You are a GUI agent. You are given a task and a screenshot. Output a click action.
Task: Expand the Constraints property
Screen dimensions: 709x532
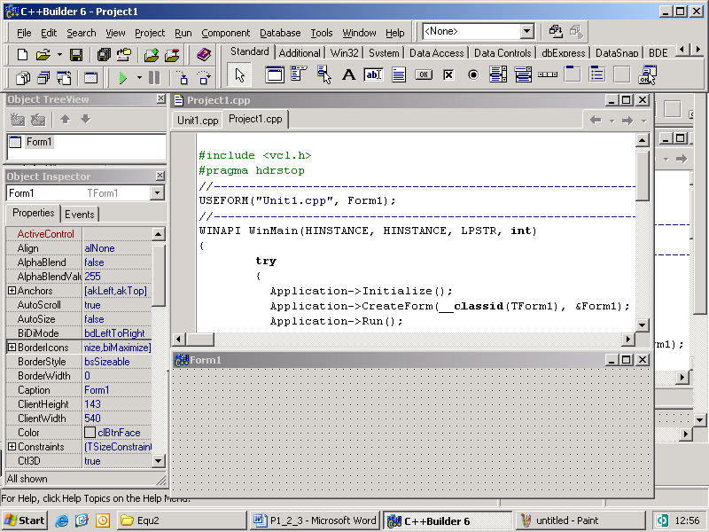(x=12, y=447)
